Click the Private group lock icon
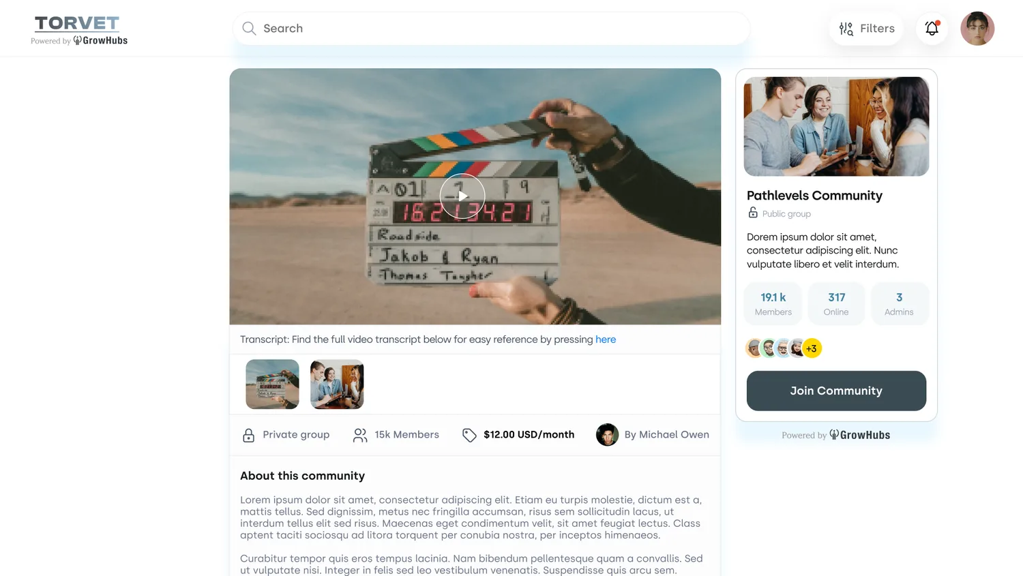 [249, 435]
